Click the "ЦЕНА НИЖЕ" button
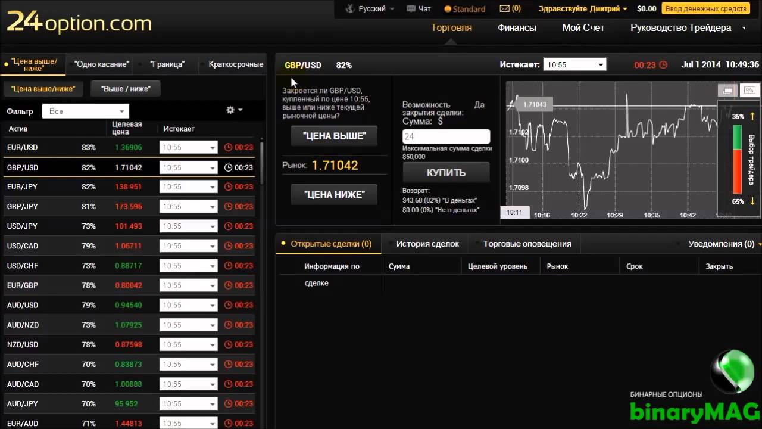This screenshot has width=762, height=429. (x=334, y=194)
